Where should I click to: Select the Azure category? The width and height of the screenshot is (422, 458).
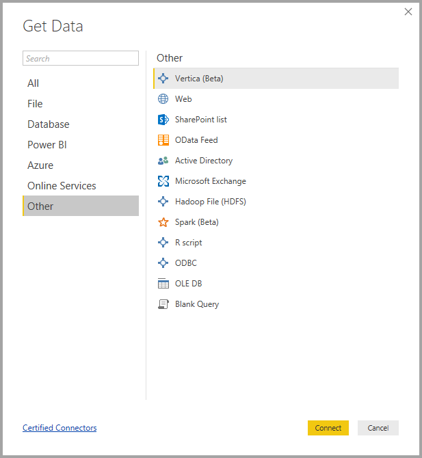81,165
